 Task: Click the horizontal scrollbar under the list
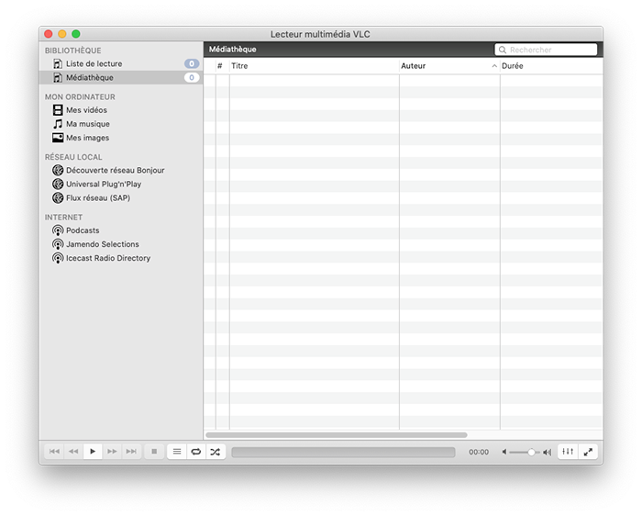click(337, 435)
